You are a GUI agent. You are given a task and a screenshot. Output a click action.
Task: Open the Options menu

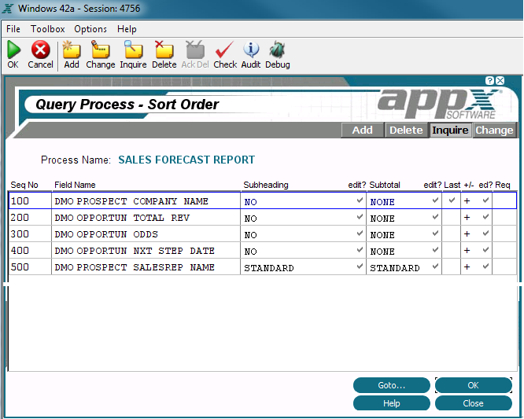click(90, 29)
